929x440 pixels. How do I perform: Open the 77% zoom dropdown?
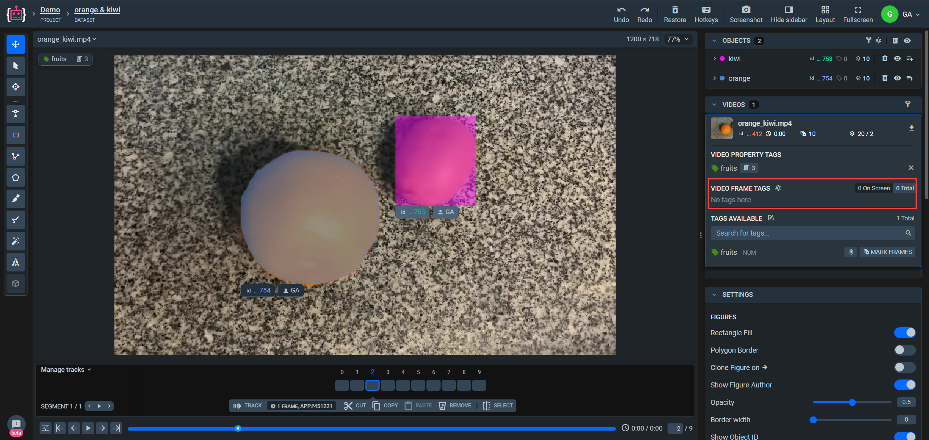pos(678,39)
